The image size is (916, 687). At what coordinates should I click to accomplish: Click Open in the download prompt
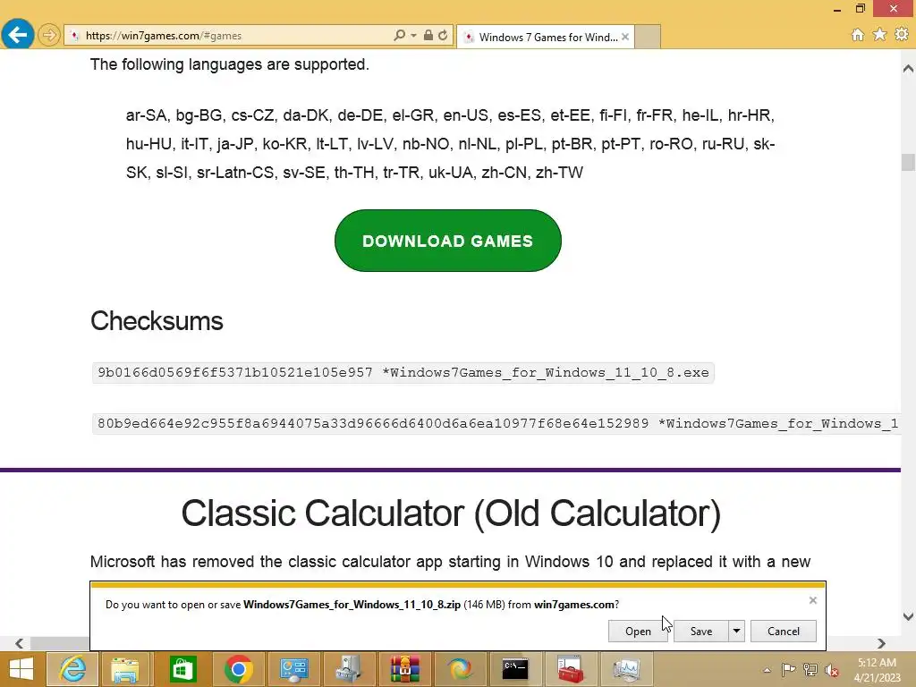click(638, 631)
